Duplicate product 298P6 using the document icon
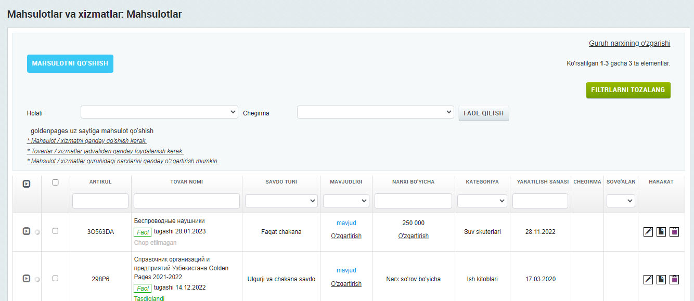This screenshot has width=694, height=301. pos(661,280)
